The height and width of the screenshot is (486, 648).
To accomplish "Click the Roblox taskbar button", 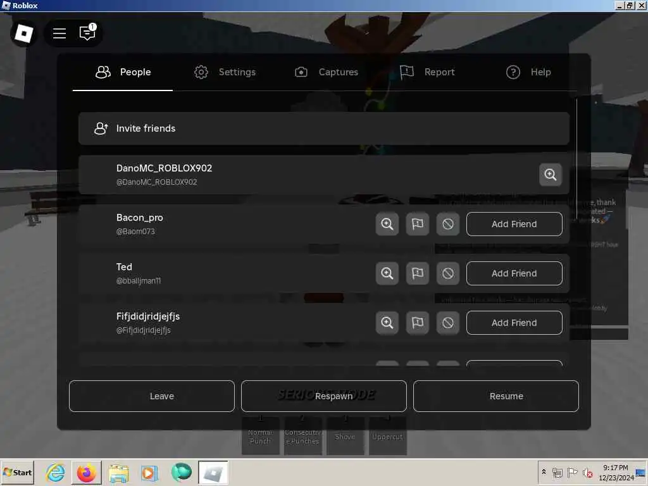I will coord(213,473).
